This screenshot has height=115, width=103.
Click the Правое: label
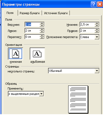pos(73,31)
